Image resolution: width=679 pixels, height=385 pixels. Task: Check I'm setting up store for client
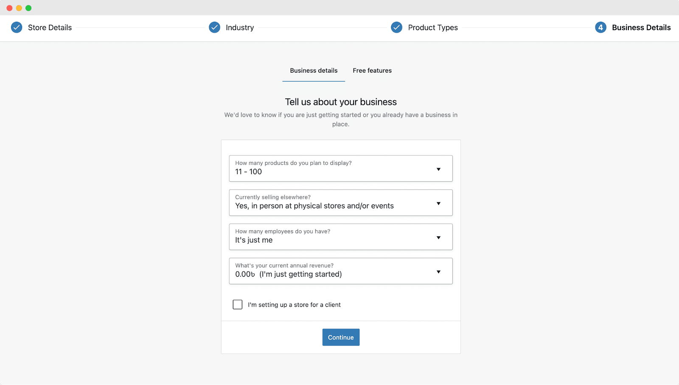click(x=238, y=305)
